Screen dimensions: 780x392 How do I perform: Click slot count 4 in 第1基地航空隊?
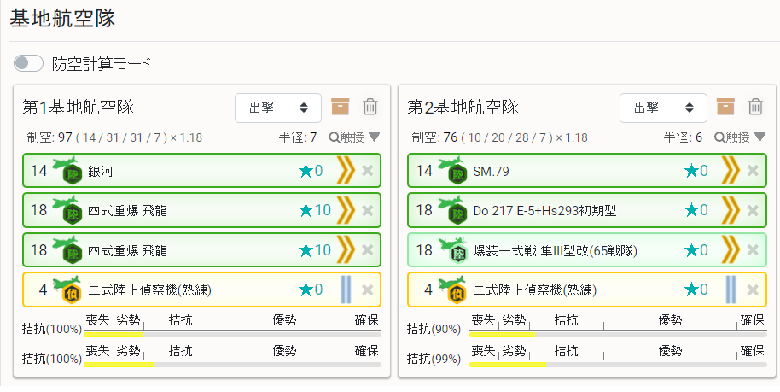(43, 290)
